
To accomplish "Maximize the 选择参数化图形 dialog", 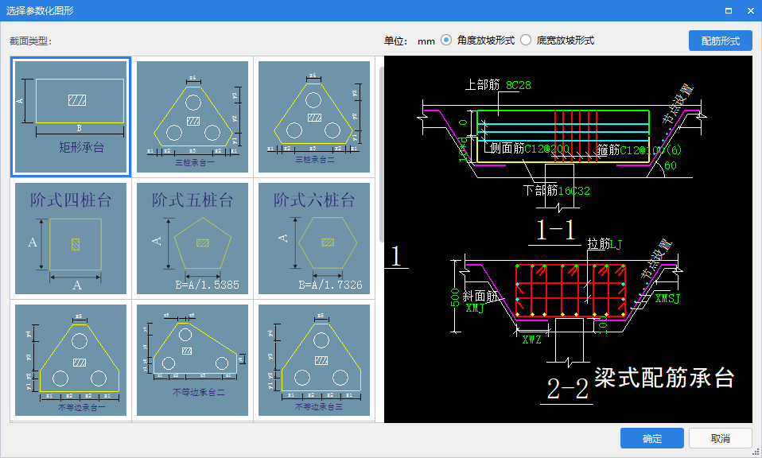I will [729, 10].
